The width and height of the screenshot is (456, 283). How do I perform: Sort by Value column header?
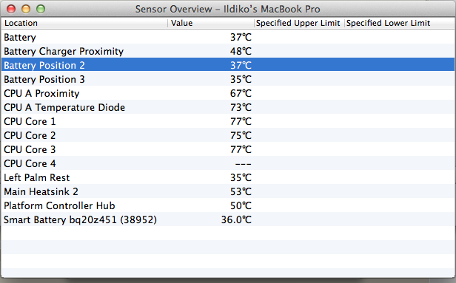[x=210, y=23]
